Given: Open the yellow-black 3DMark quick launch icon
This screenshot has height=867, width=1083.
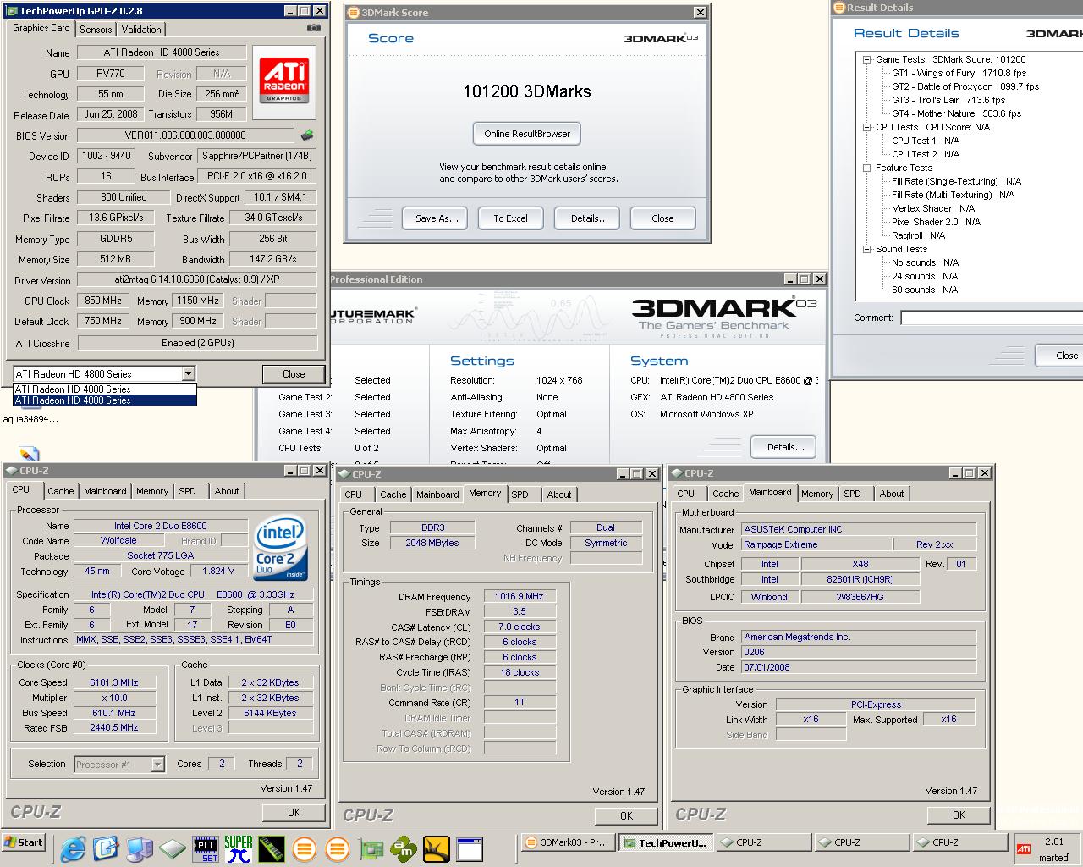Looking at the screenshot, I should point(437,848).
